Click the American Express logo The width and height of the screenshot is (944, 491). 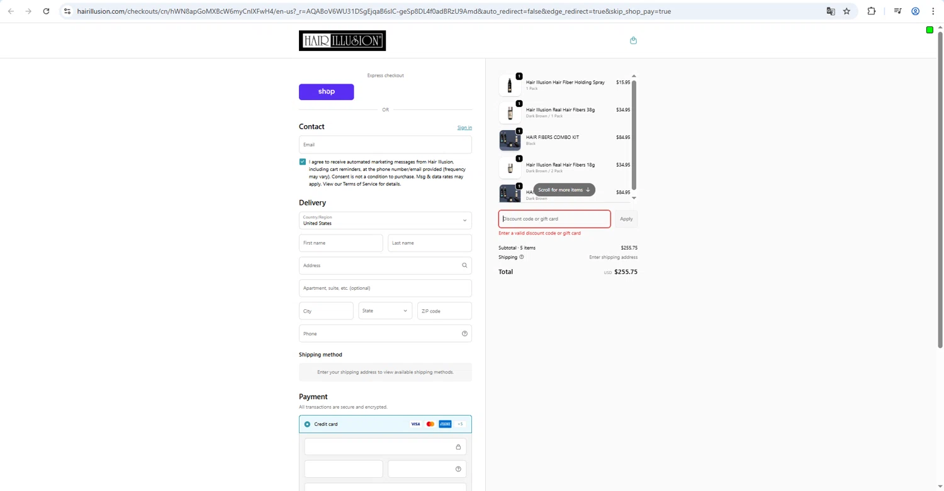[445, 424]
